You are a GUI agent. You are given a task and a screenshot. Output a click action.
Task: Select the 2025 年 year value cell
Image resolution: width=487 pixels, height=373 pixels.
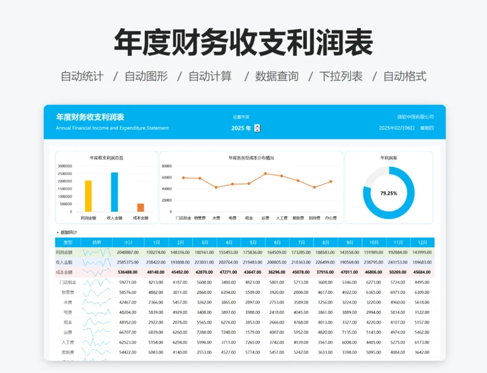pyautogui.click(x=241, y=128)
